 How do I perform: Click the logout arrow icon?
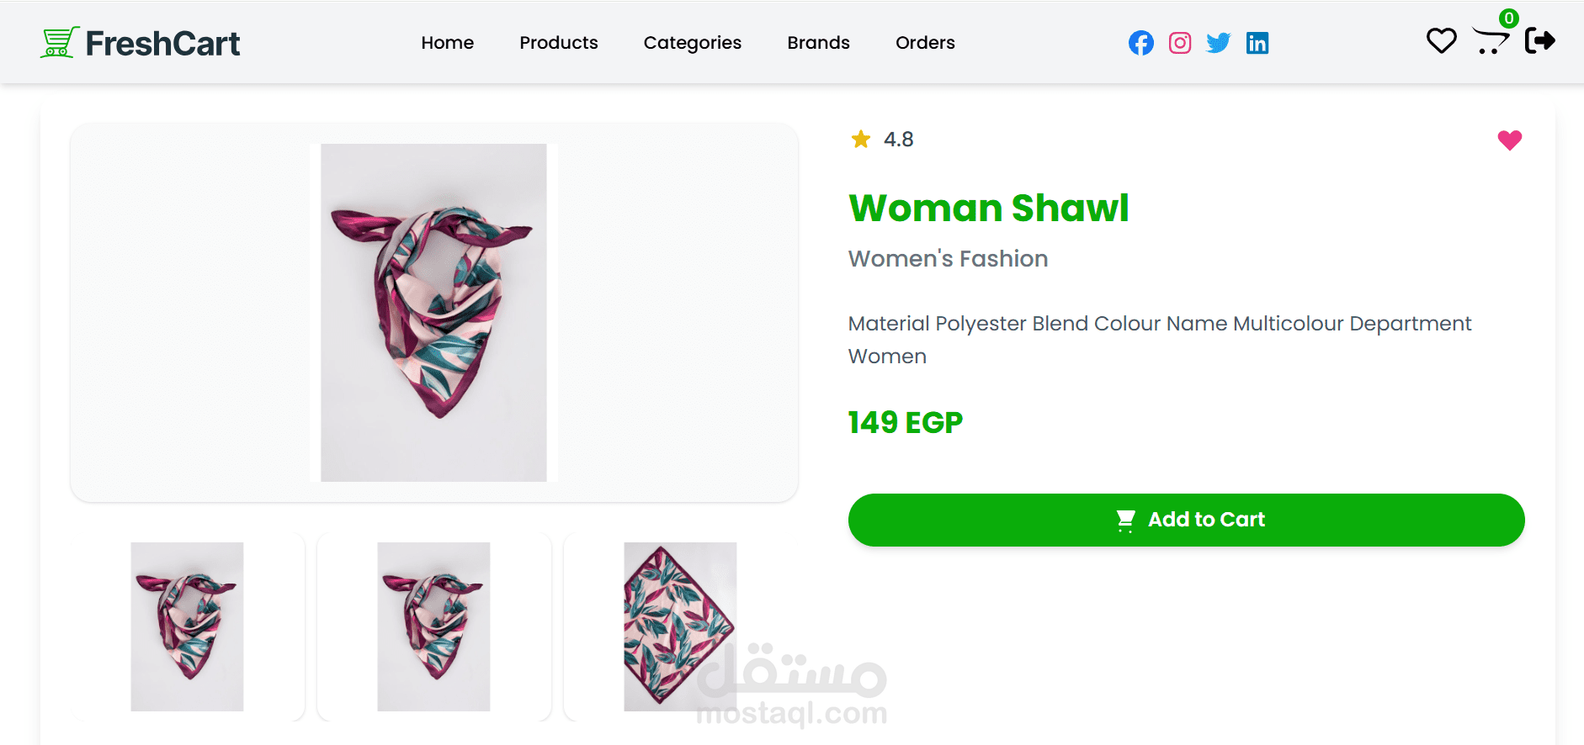[1540, 40]
